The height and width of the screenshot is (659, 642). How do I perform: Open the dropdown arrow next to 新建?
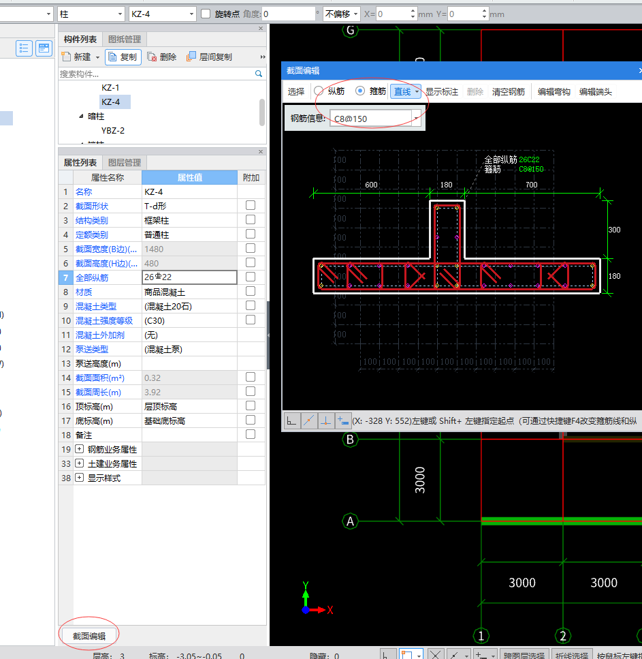(x=97, y=57)
